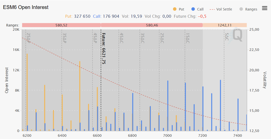Toggle the Call series legend
Viewport: 271px width, 139px height.
pos(200,9)
